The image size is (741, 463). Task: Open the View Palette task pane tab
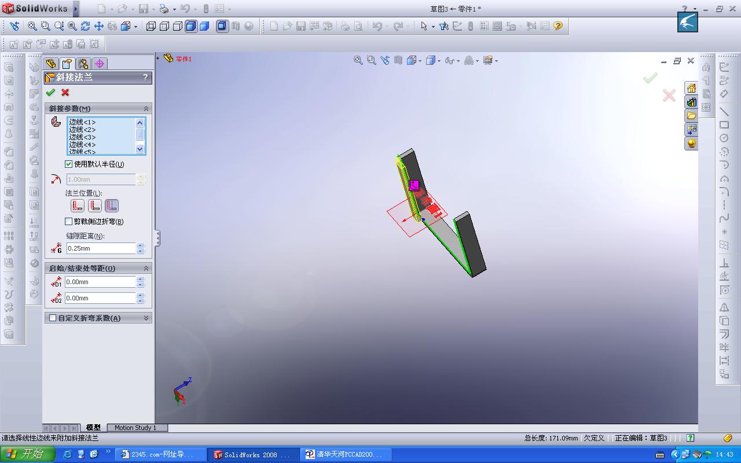click(x=691, y=130)
